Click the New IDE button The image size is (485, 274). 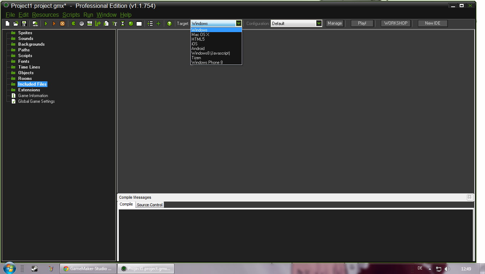pyautogui.click(x=433, y=23)
